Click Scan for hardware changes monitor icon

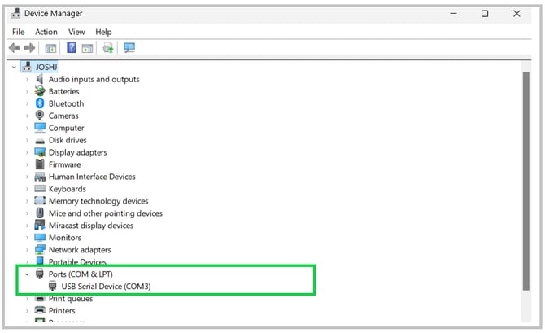point(129,48)
